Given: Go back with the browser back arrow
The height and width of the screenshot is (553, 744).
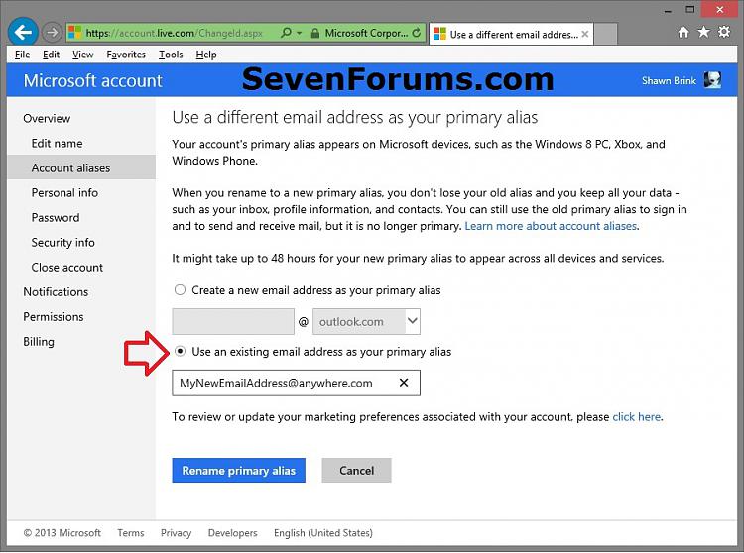Looking at the screenshot, I should tap(23, 32).
